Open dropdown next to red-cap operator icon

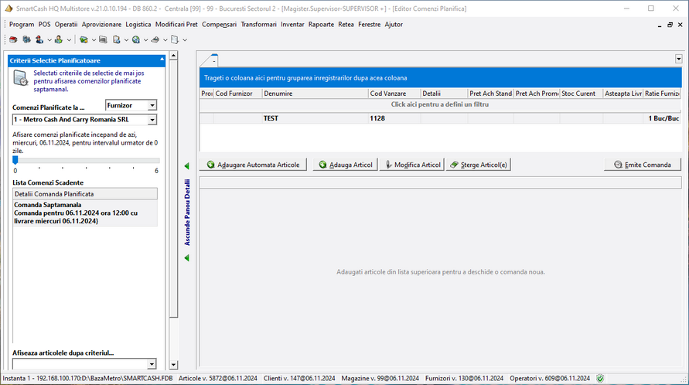49,40
